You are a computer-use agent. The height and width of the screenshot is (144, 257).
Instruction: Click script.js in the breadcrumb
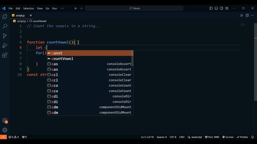click(21, 21)
